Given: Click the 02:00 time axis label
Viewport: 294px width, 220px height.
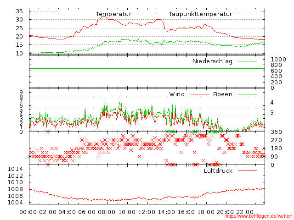Looking at the screenshot, I should tap(48, 212).
